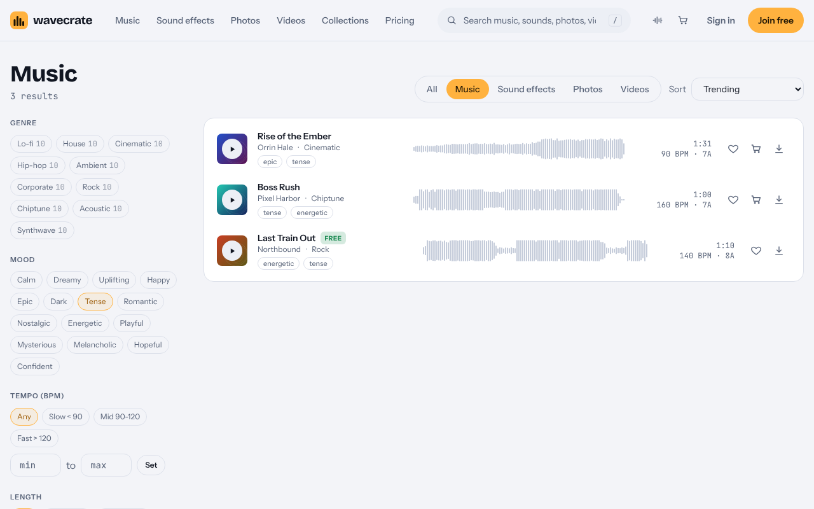Enable the Energetic mood filter
The width and height of the screenshot is (814, 509).
85,323
